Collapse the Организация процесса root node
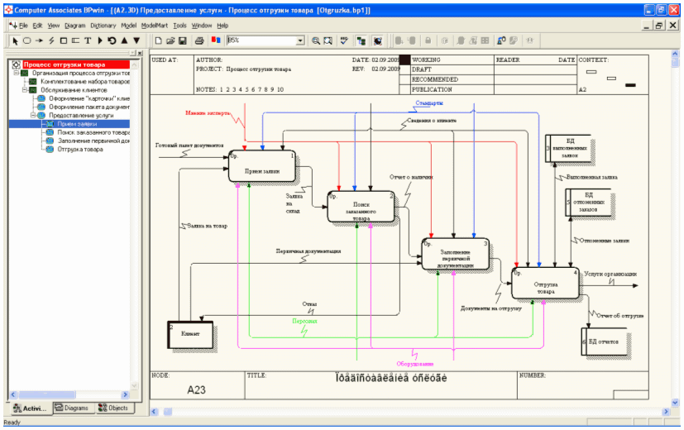684x430 pixels. point(16,73)
